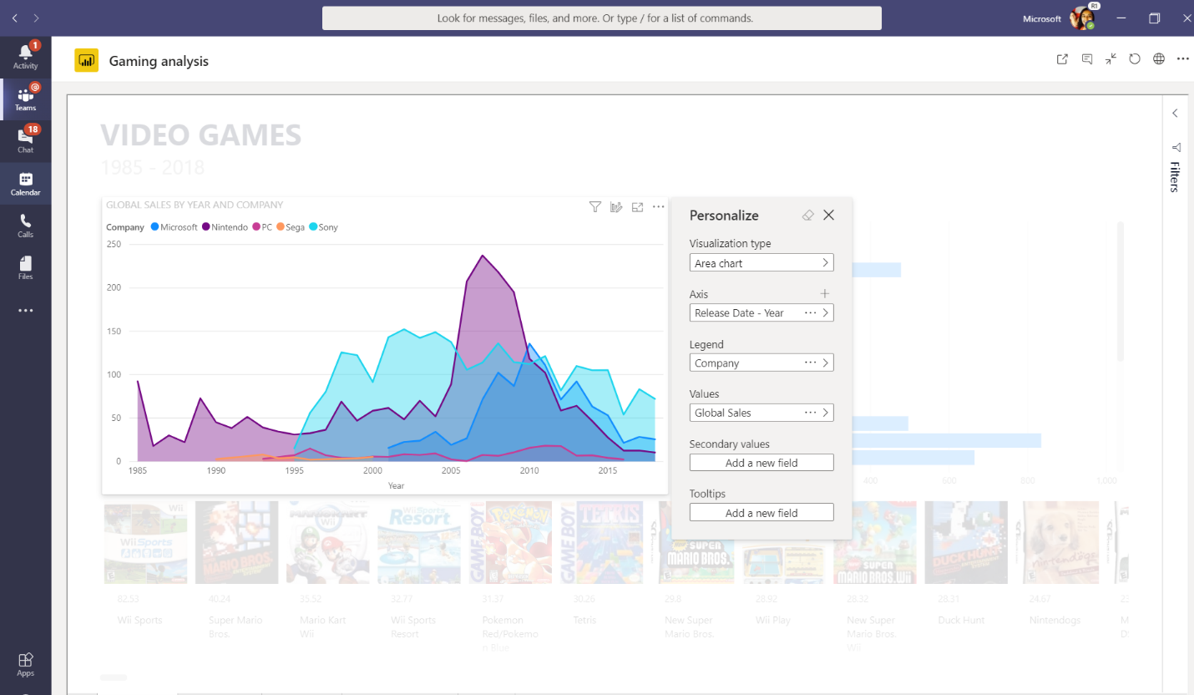Open the Apps store icon
Image resolution: width=1194 pixels, height=695 pixels.
click(x=25, y=665)
